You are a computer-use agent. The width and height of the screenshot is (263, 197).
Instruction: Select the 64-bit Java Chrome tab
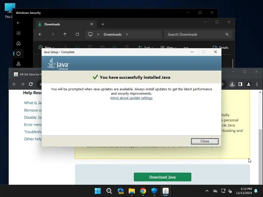27,74
